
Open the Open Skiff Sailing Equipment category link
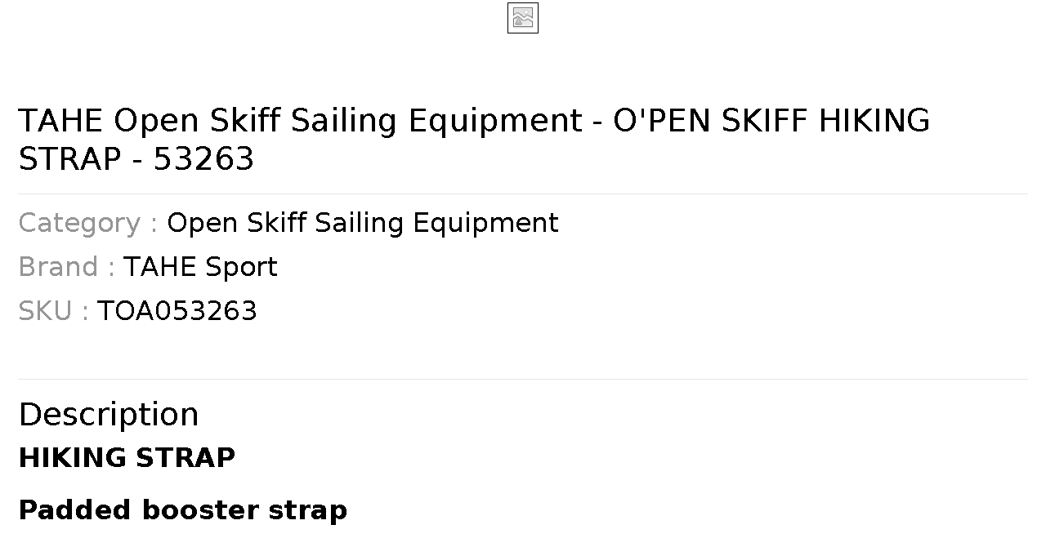click(x=363, y=223)
